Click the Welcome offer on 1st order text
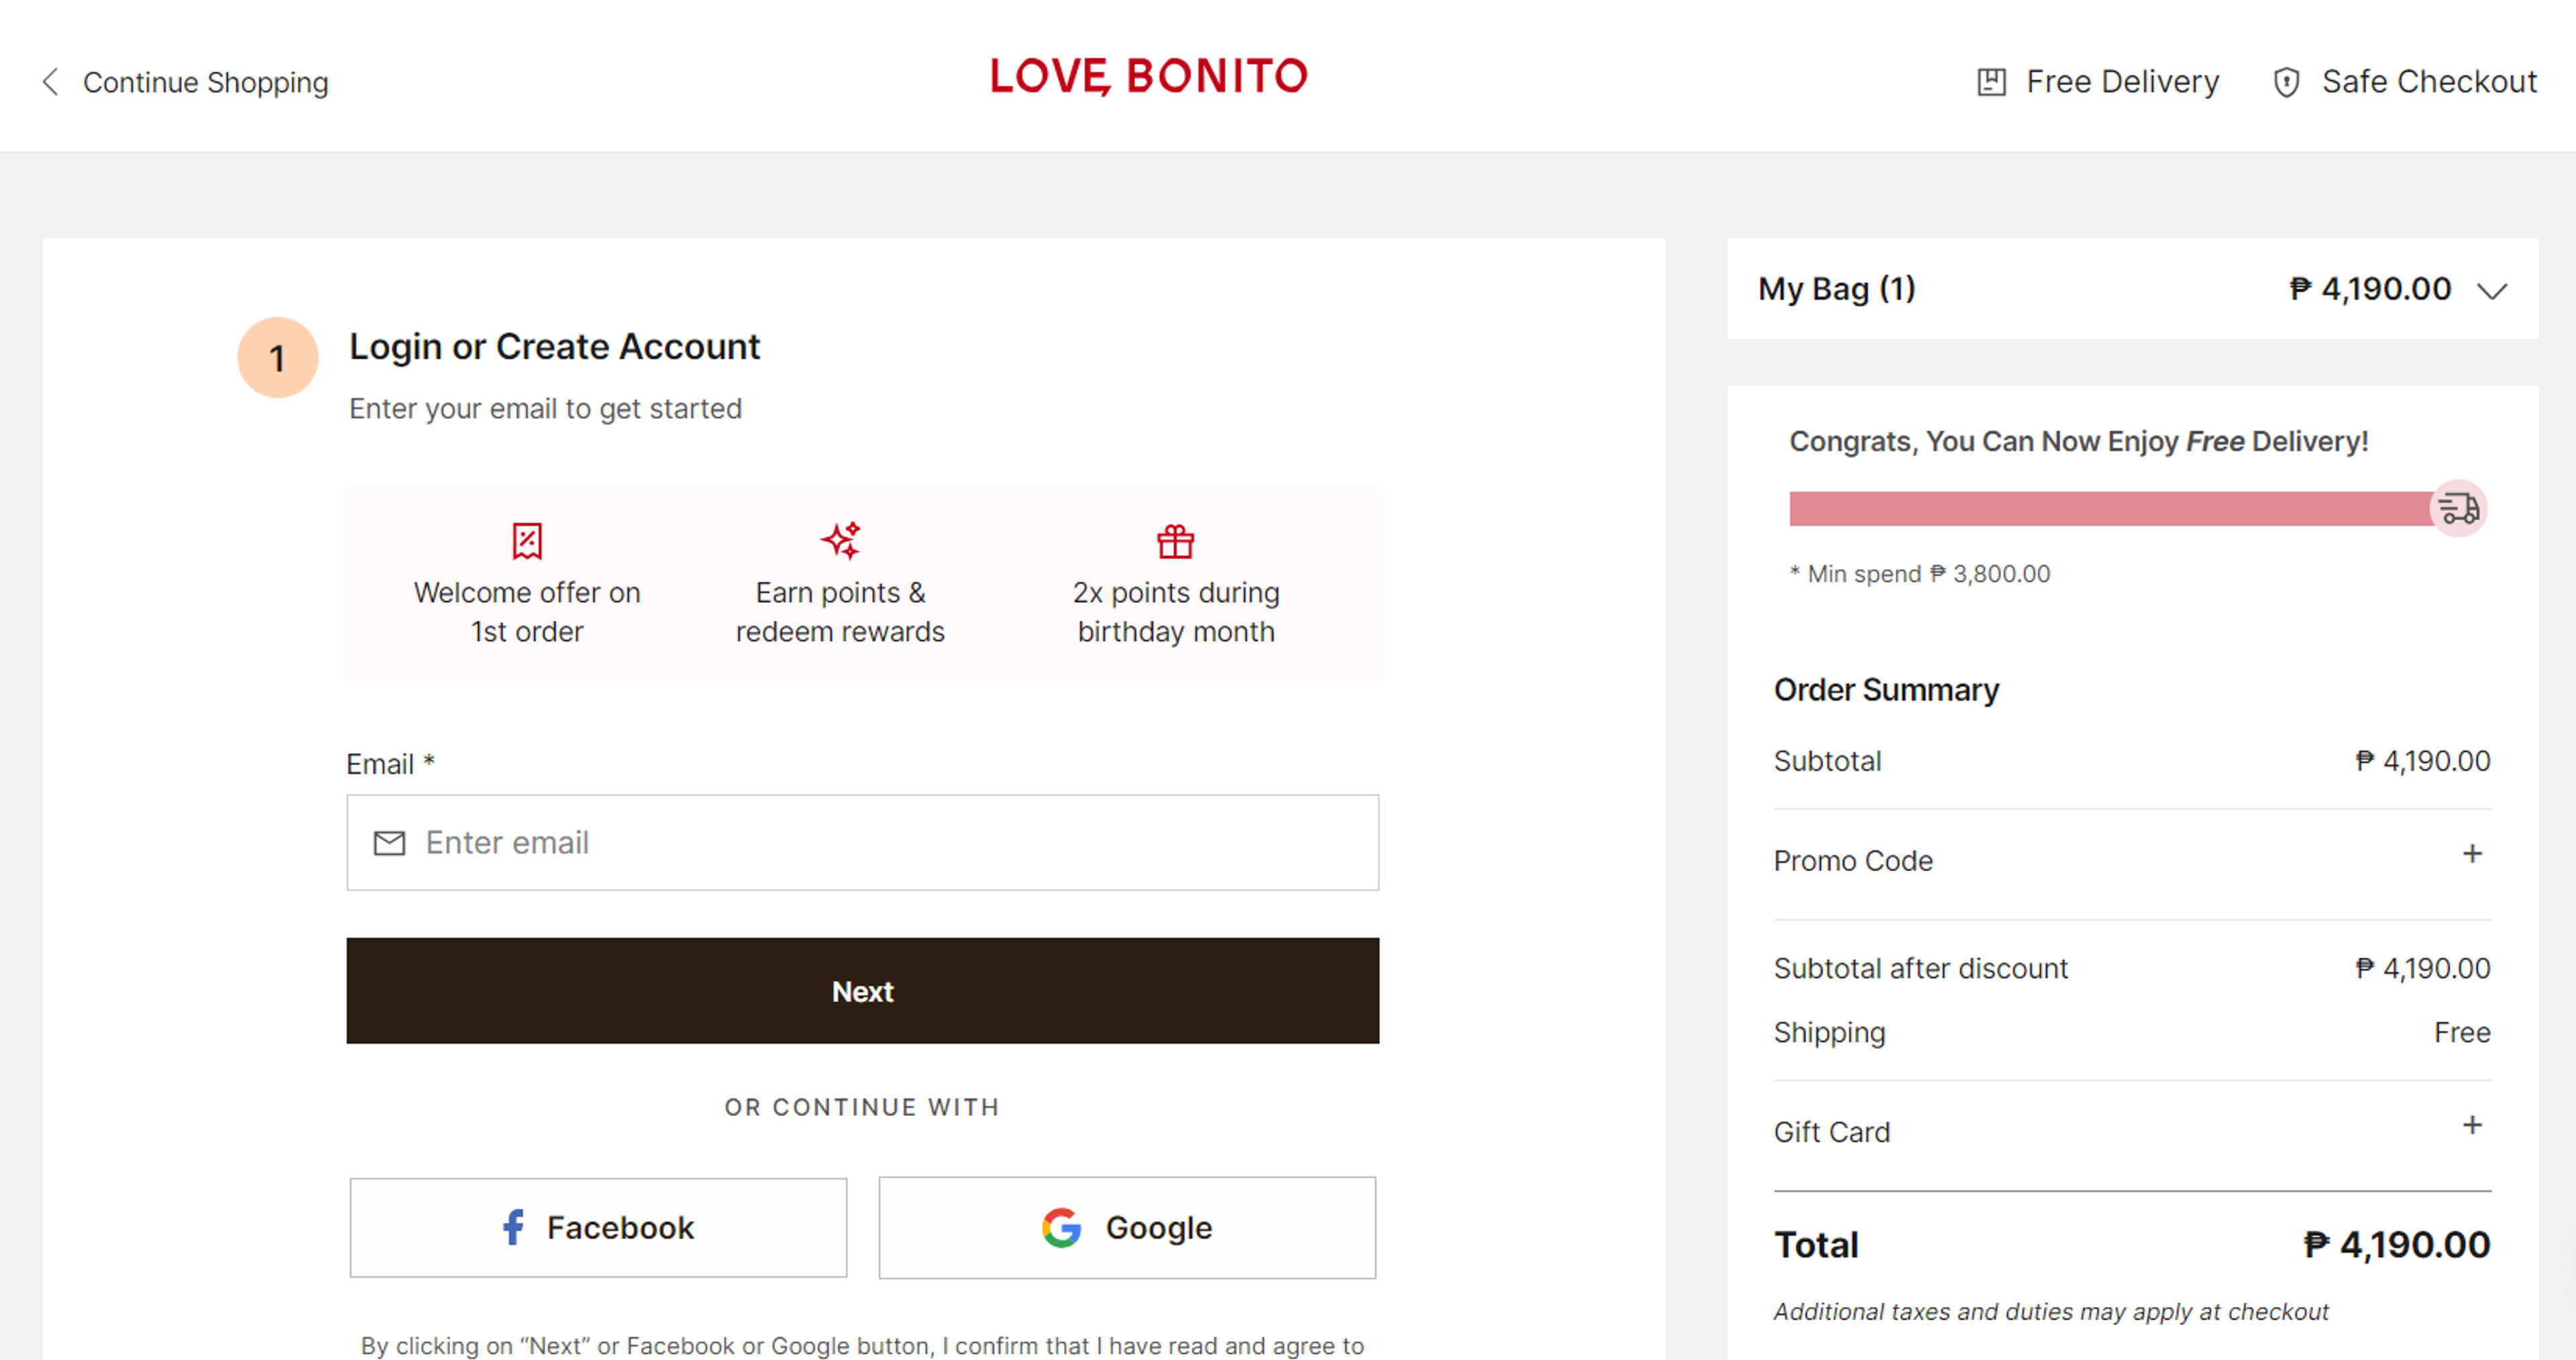The image size is (2576, 1360). (x=527, y=612)
